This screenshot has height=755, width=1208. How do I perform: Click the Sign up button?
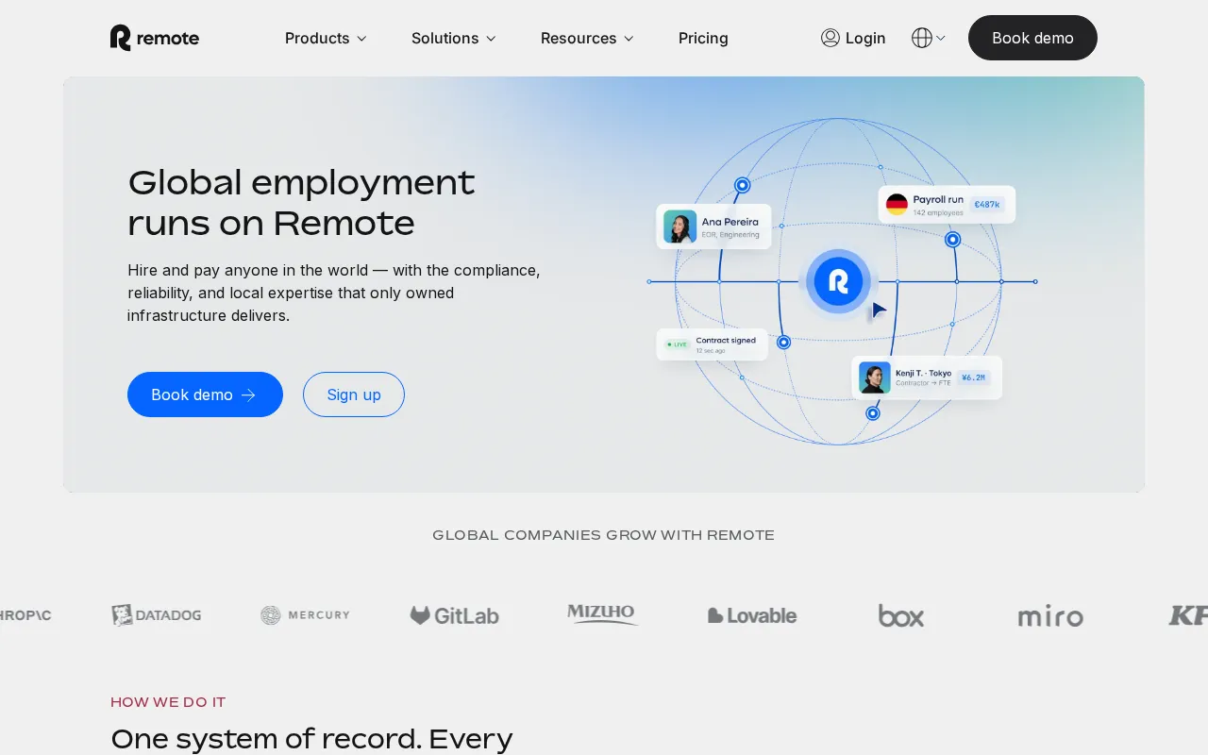coord(354,394)
